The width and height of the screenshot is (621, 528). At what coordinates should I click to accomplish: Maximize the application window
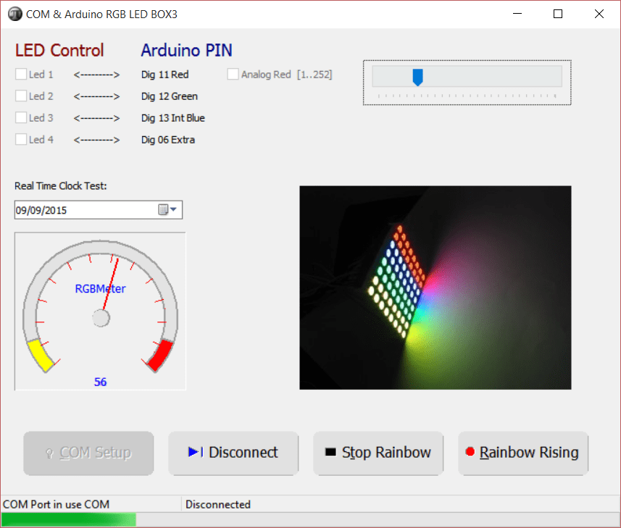(x=558, y=14)
